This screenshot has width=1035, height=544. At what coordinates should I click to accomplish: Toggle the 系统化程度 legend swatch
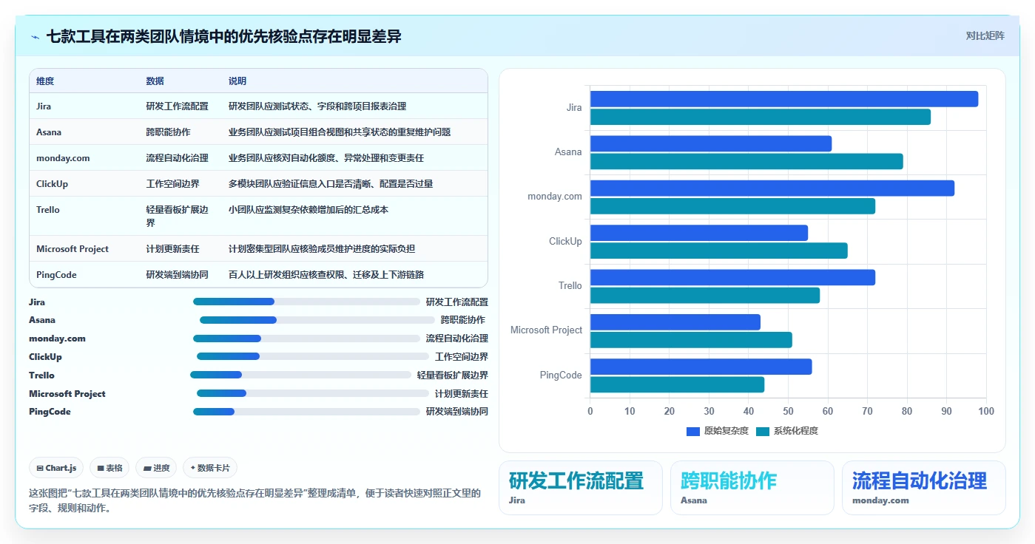[762, 431]
